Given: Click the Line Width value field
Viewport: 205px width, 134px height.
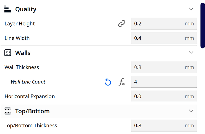Looking at the screenshot, I should [164, 38].
